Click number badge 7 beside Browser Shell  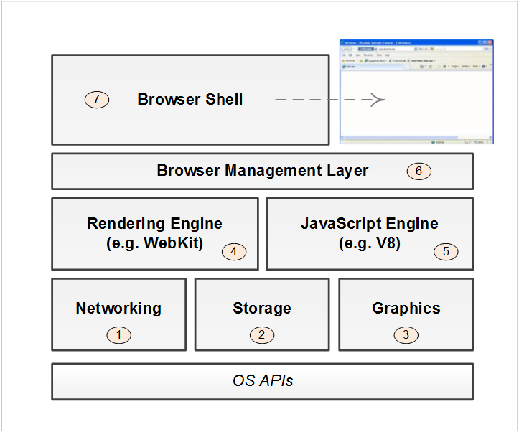(x=97, y=99)
